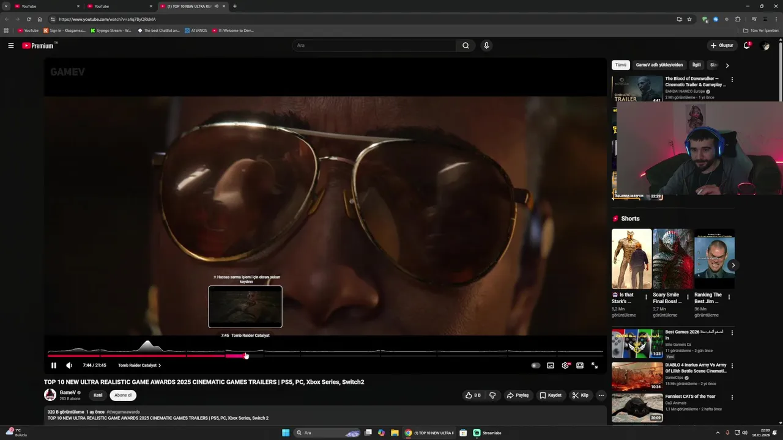The width and height of the screenshot is (783, 440).
Task: Expand the Tomb Raider Catalyst chapter list
Action: pos(139,365)
